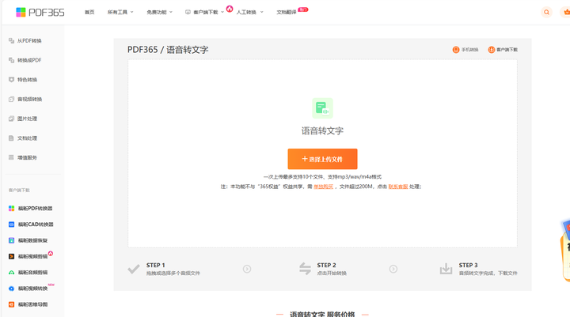Screen dimensions: 570x317
Task: Click the 转换成PDF sidebar icon
Action: tap(11, 60)
